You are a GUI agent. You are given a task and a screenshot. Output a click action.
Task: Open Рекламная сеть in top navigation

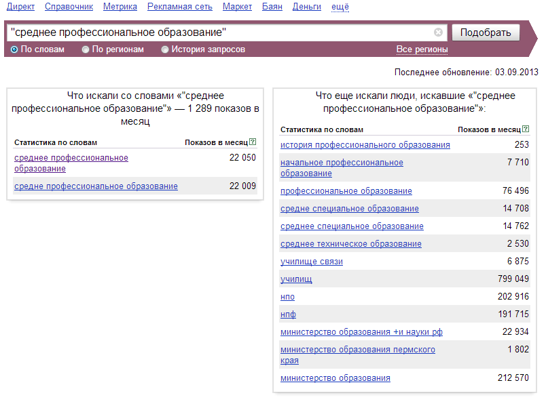[180, 7]
